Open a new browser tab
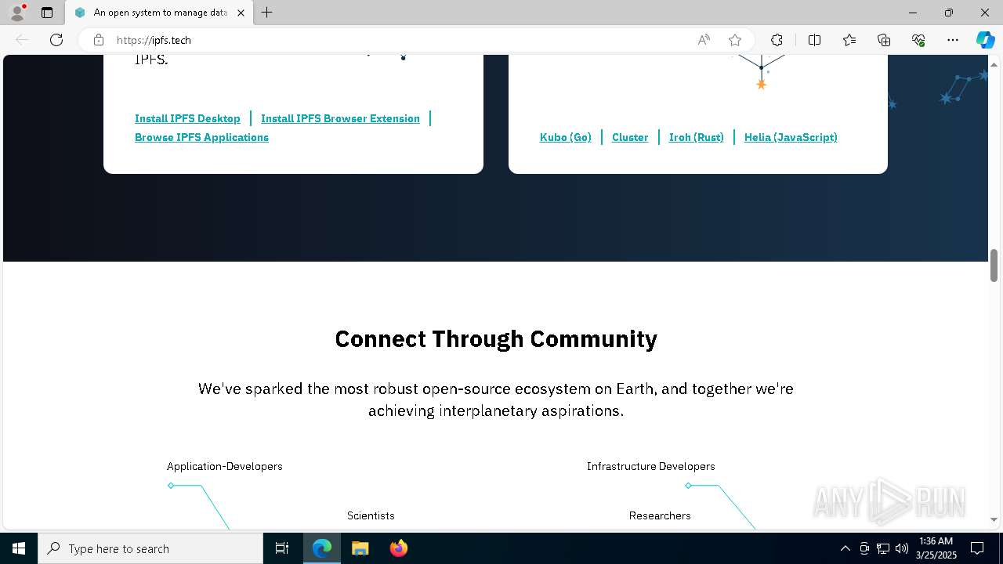The width and height of the screenshot is (1003, 564). point(267,13)
